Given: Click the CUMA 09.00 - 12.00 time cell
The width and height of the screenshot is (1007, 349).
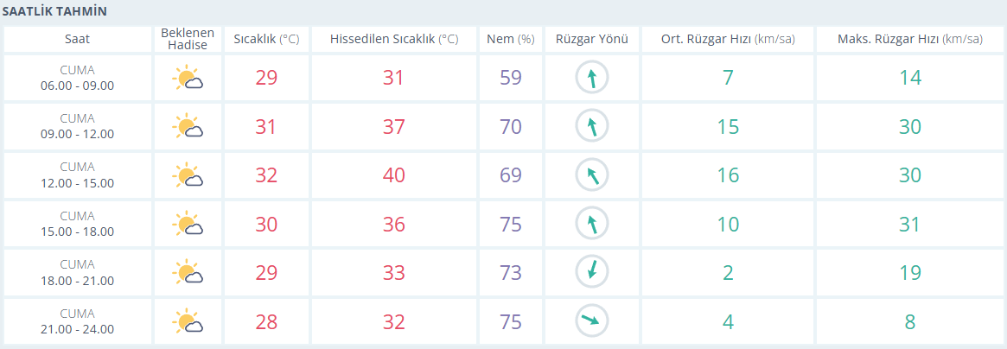Looking at the screenshot, I should 77,126.
